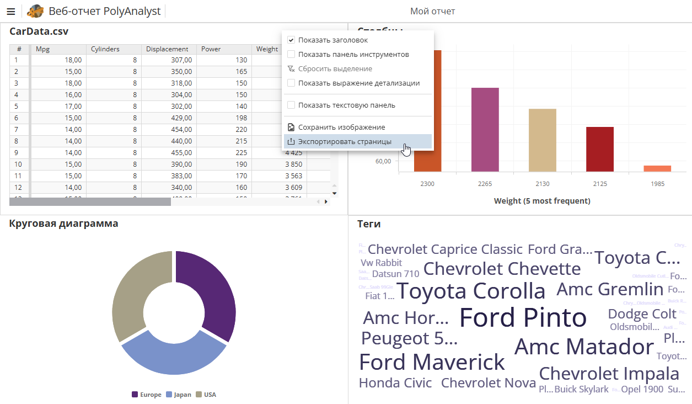
Task: Click Displacement cell 307,00
Action: 169,60
